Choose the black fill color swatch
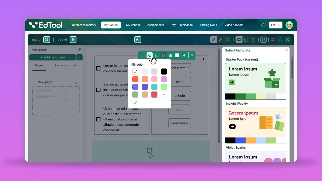 pyautogui.click(x=164, y=72)
